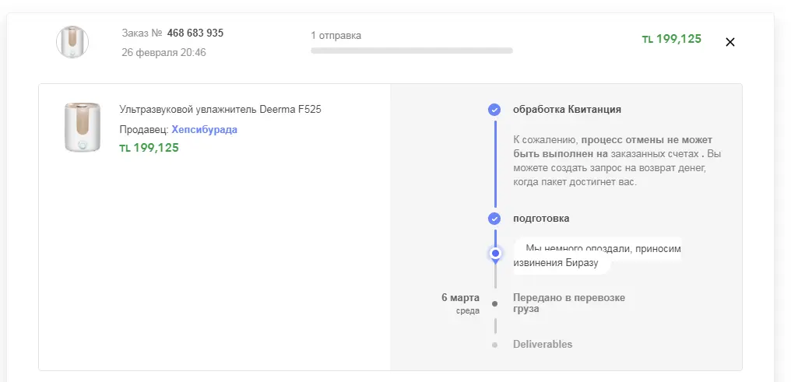Close the order details panel with X

(x=730, y=42)
